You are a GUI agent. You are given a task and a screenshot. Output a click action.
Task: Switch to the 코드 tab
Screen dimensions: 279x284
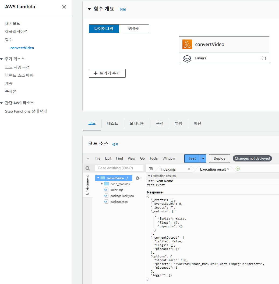[92, 124]
